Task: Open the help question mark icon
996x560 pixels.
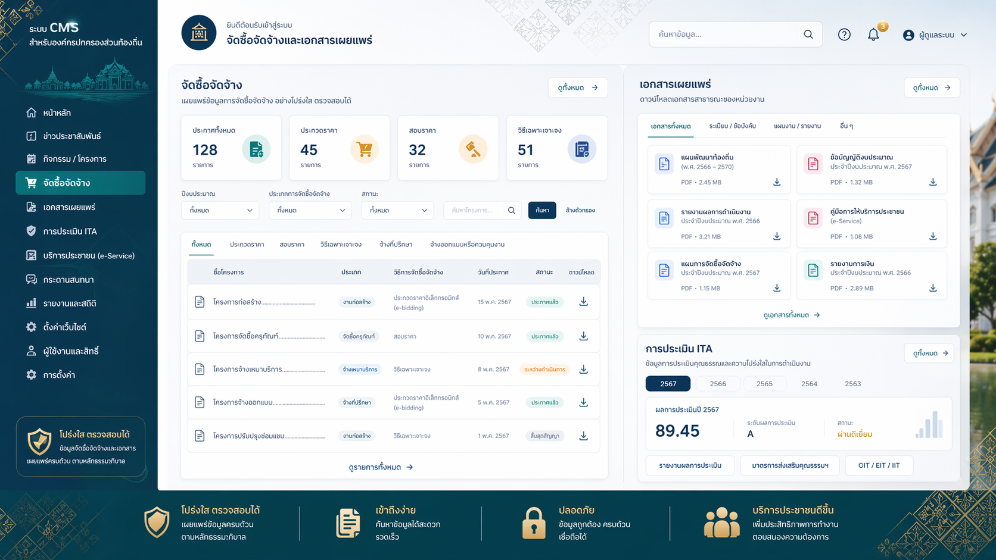Action: pyautogui.click(x=844, y=35)
